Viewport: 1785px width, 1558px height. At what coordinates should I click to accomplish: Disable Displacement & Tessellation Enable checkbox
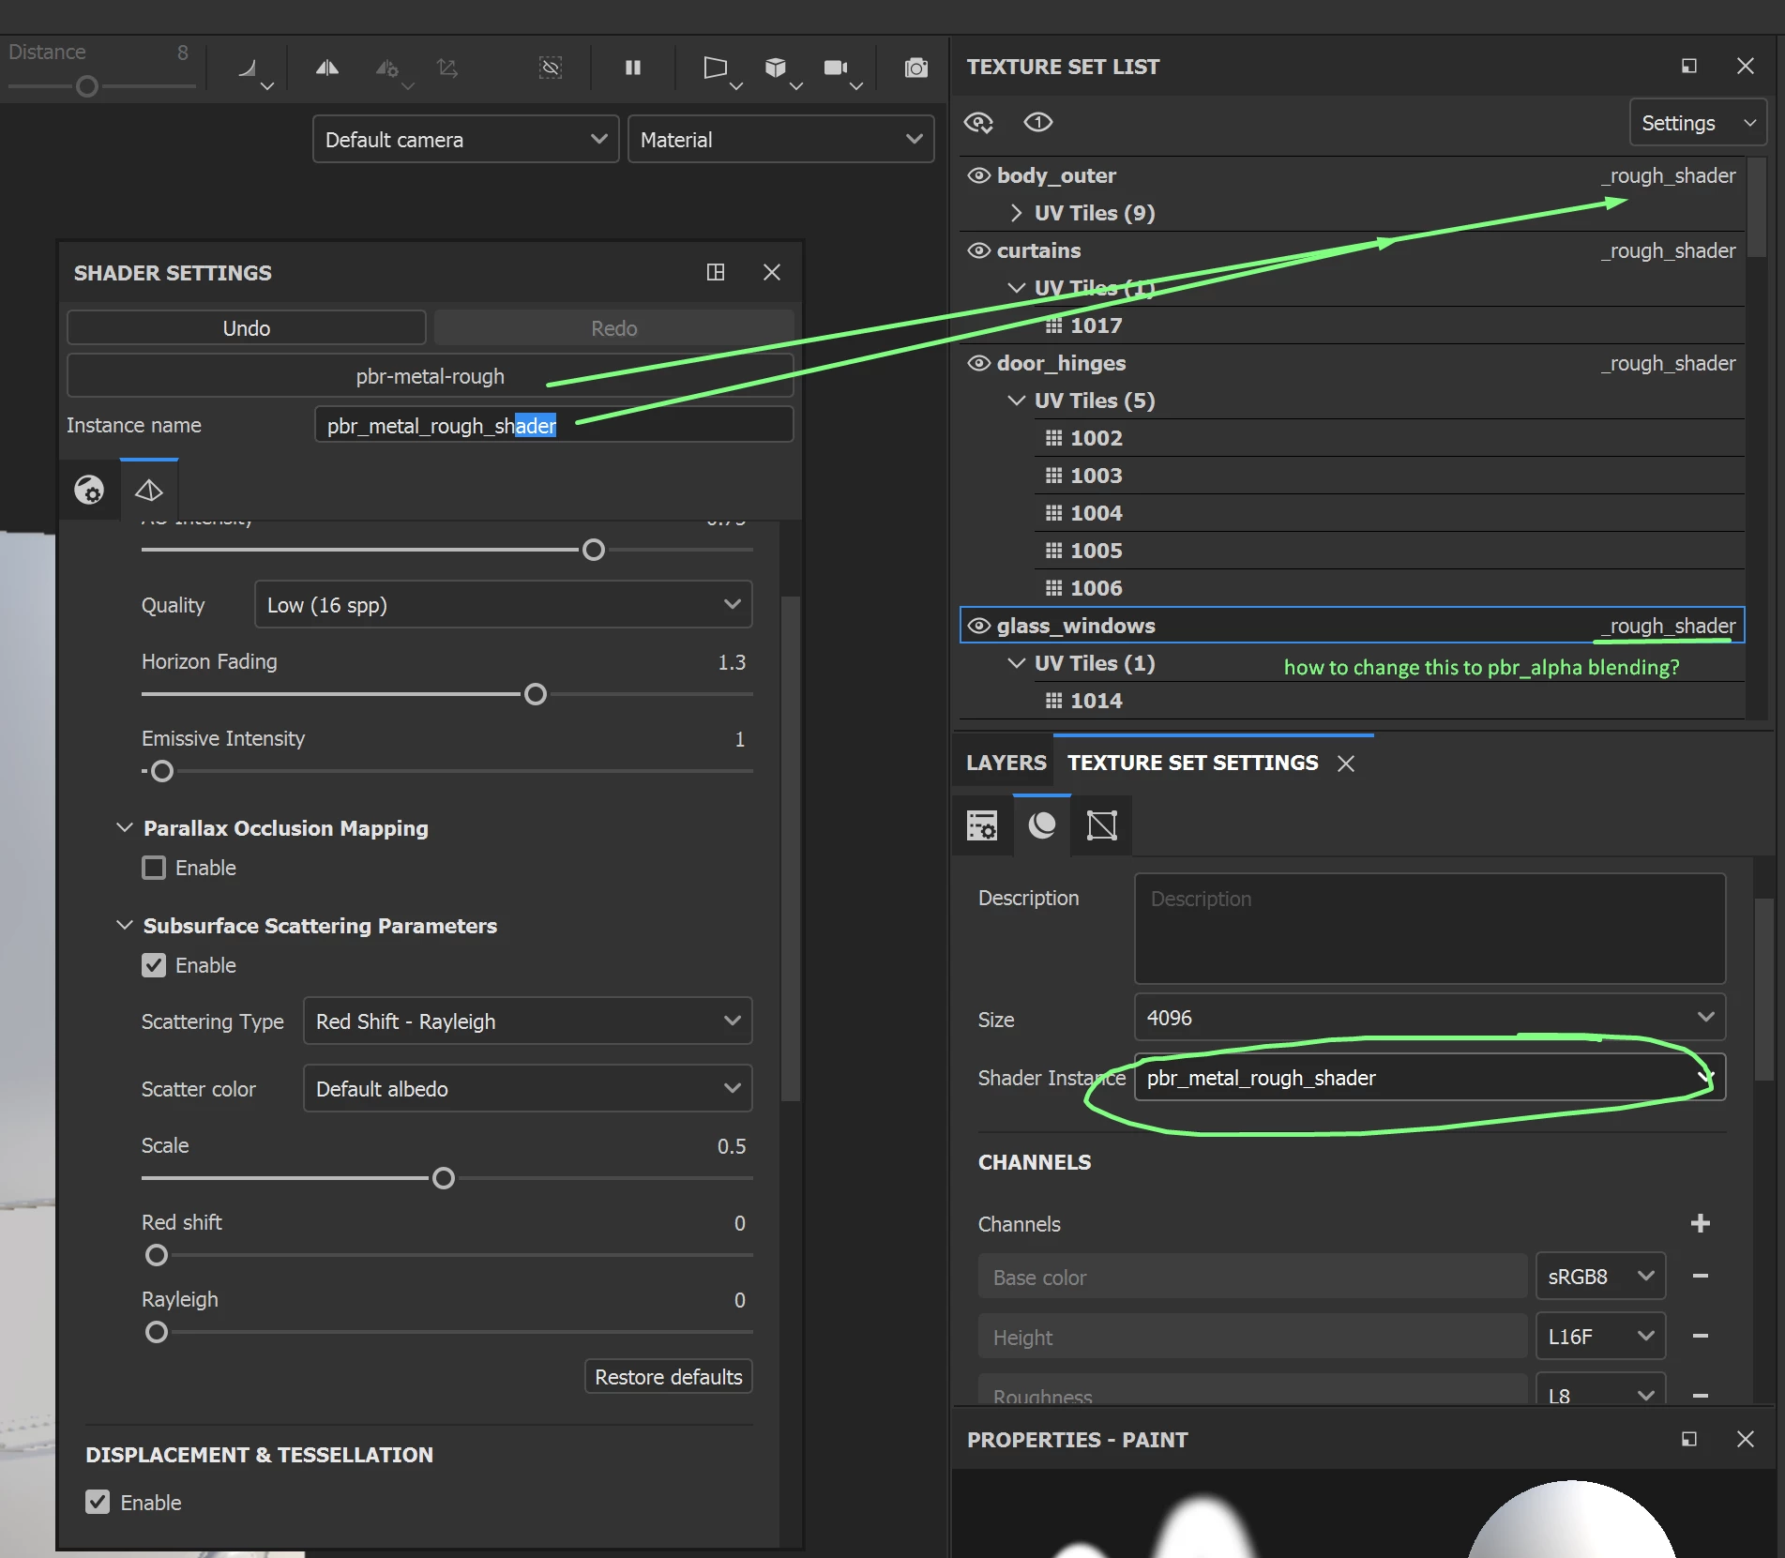(x=98, y=1502)
